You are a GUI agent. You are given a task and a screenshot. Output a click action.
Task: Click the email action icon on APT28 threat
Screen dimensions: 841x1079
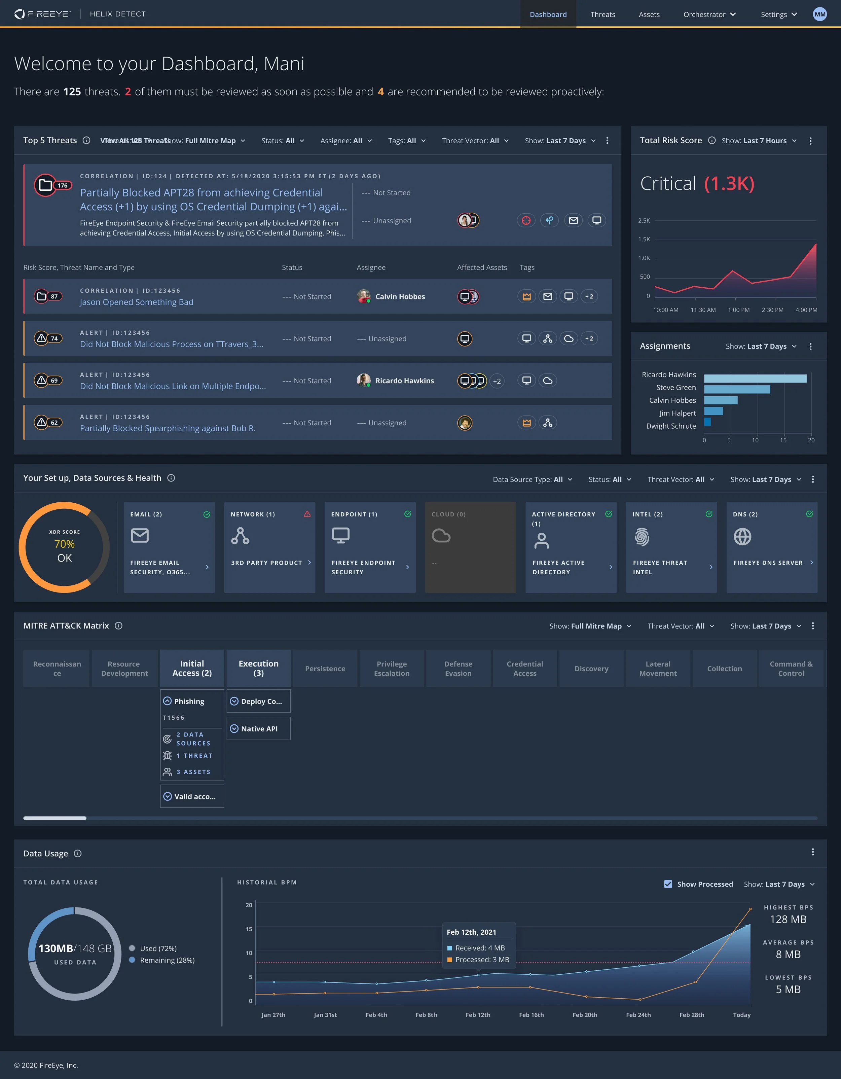pyautogui.click(x=573, y=220)
